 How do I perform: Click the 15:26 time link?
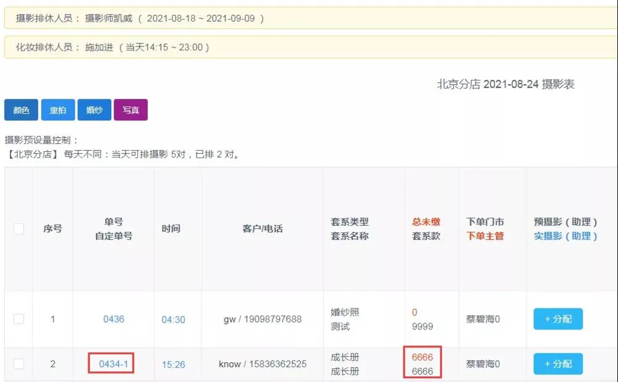(173, 365)
